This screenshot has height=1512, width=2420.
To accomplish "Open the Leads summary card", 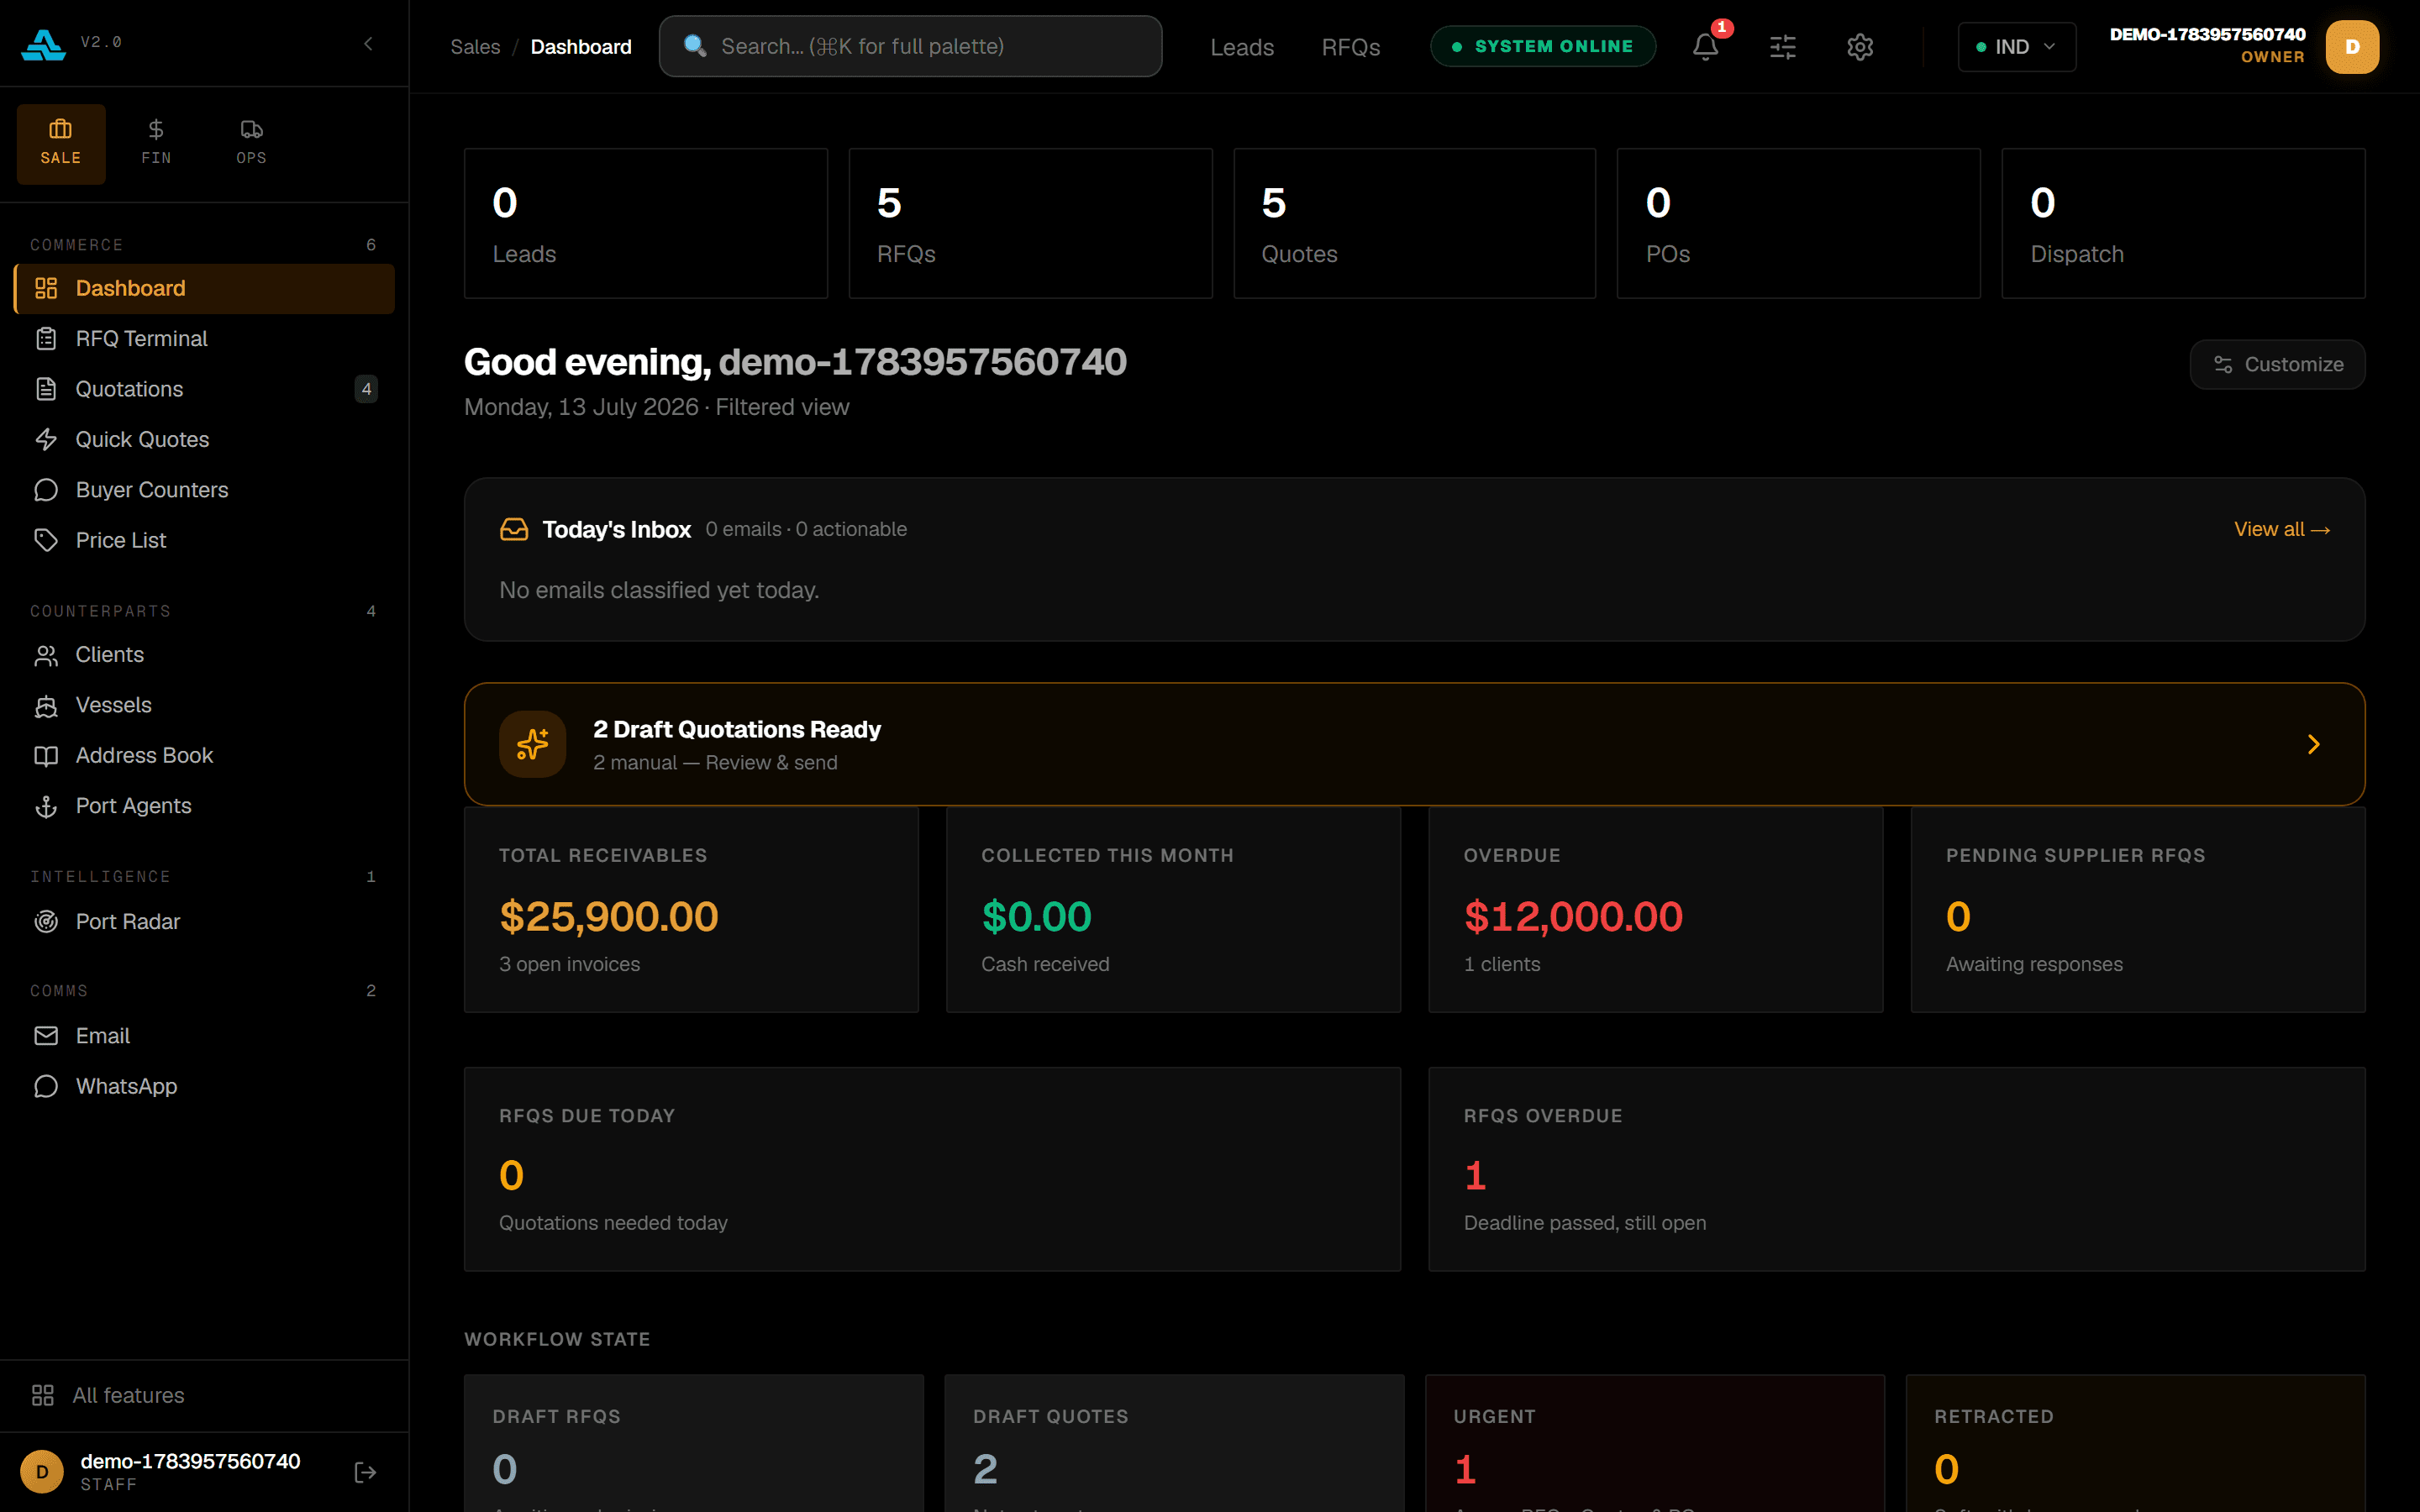I will 646,224.
